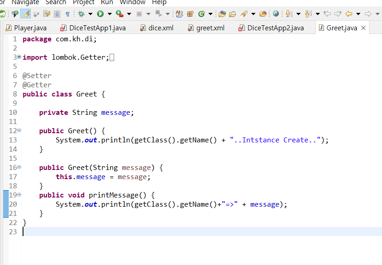Click the Spring leaf icon in the toolbar

click(x=2, y=14)
